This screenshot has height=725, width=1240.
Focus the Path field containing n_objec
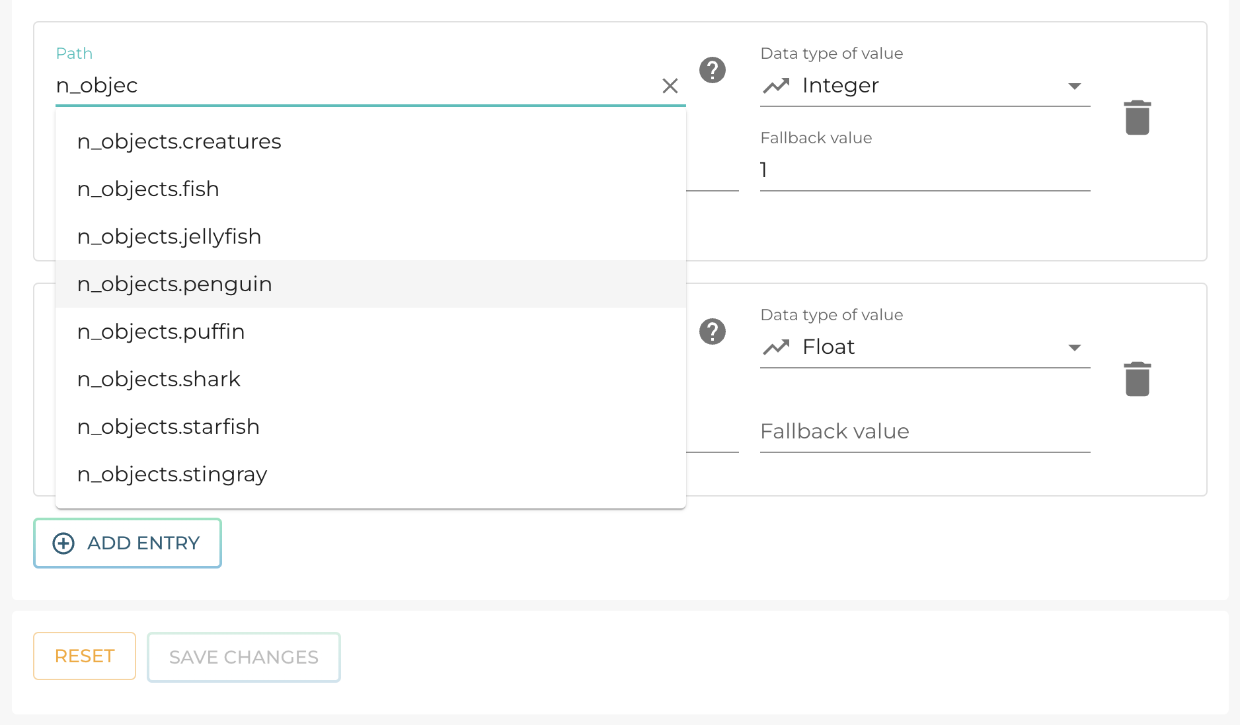350,86
